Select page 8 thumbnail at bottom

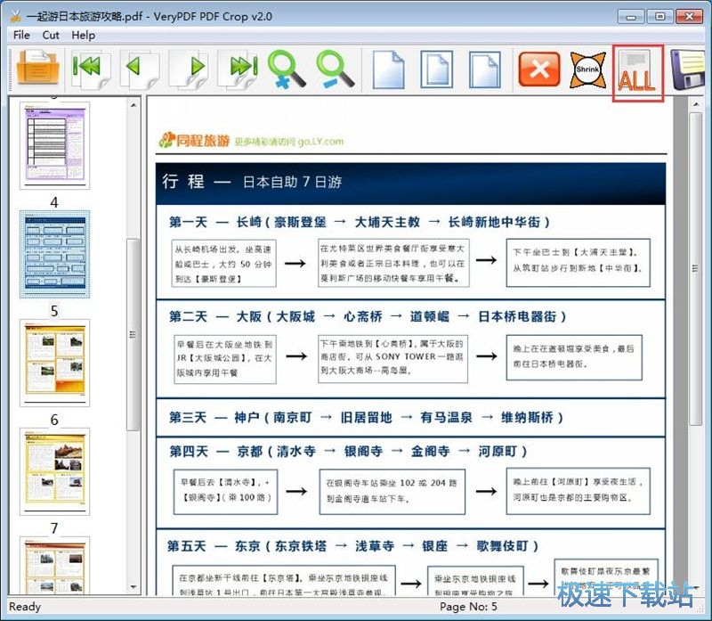click(x=54, y=565)
